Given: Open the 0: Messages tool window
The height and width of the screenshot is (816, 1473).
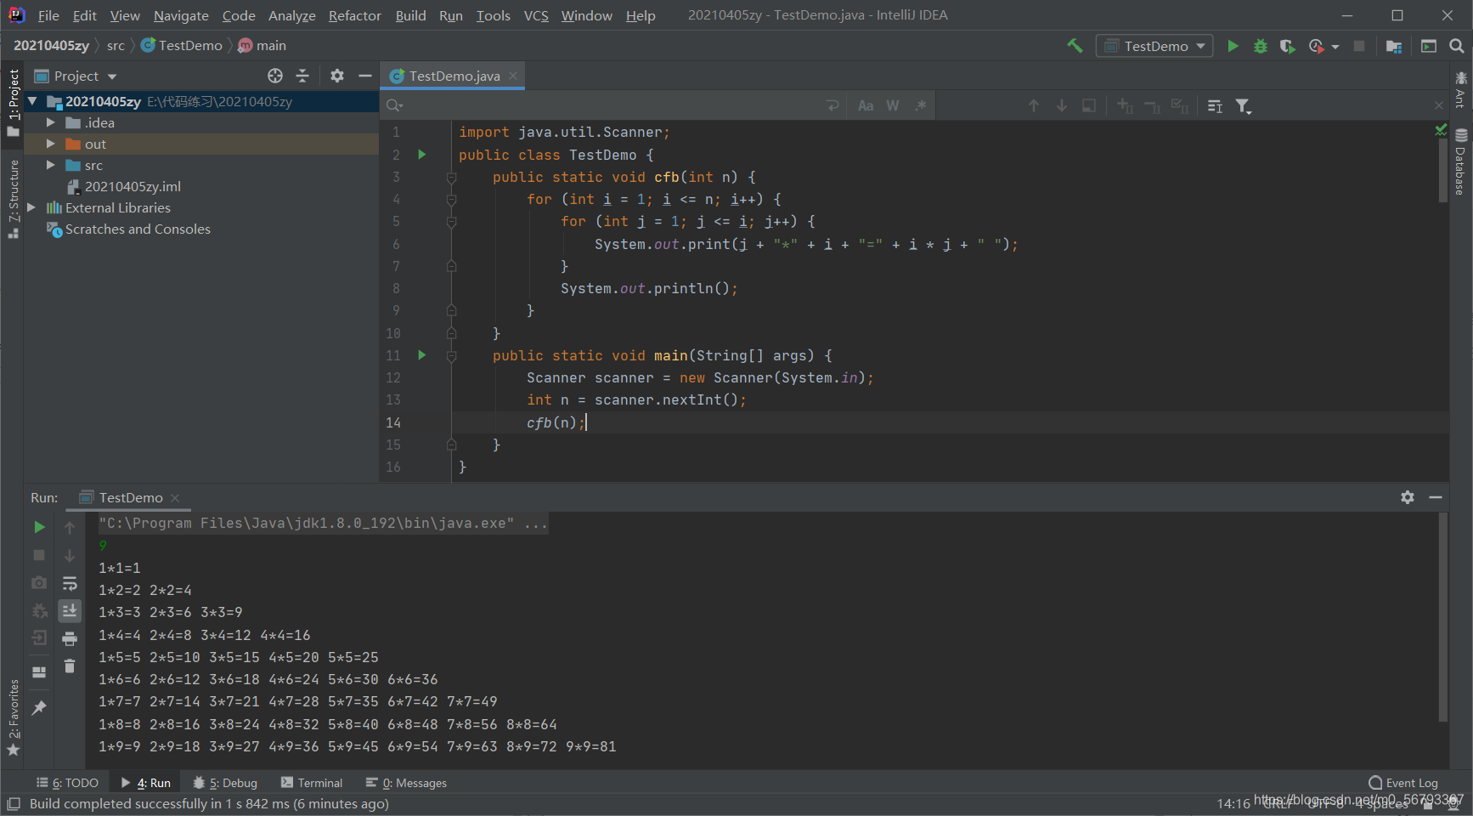Looking at the screenshot, I should [406, 783].
